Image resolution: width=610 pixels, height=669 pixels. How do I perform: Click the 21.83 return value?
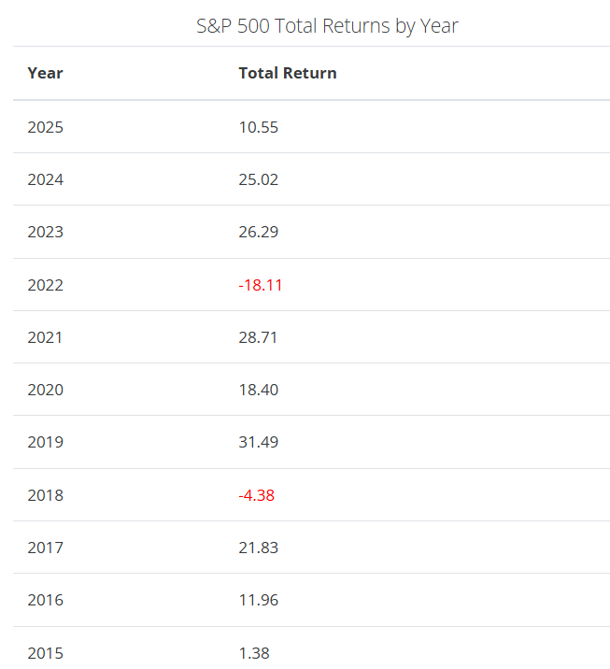258,548
